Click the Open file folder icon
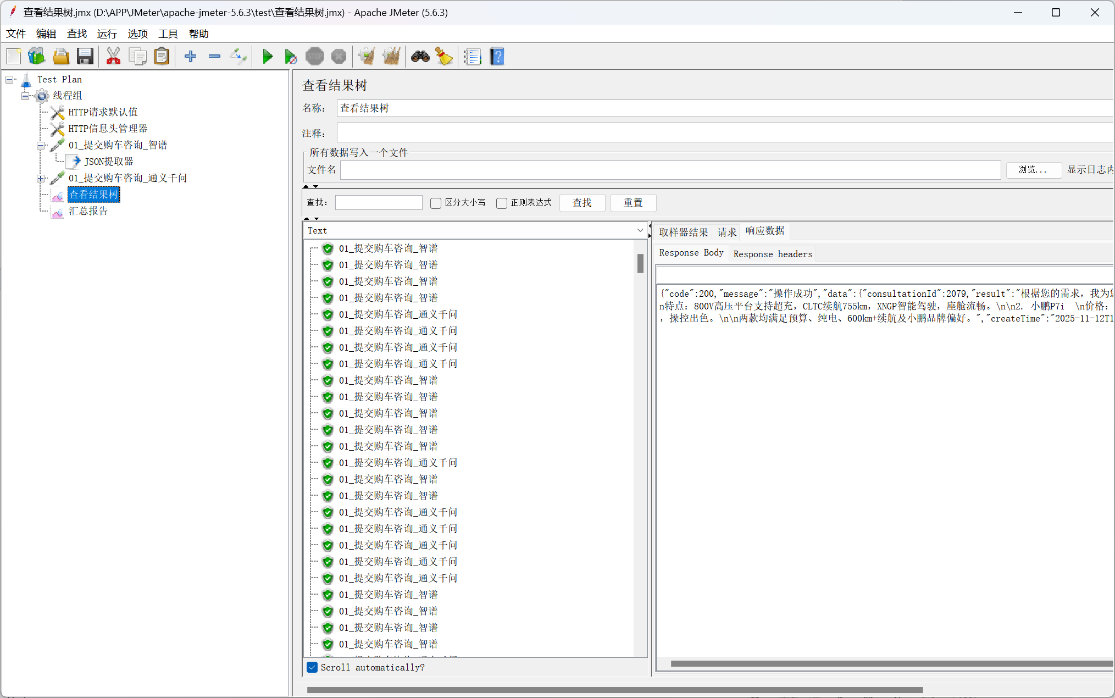Viewport: 1115px width, 698px height. pos(61,56)
